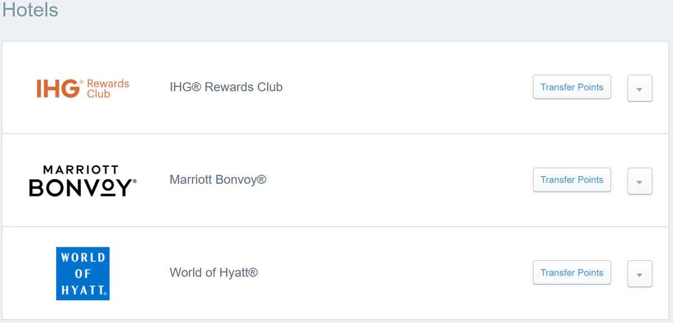673x323 pixels.
Task: Expand the Marriott Bonvoy dropdown arrow
Action: (640, 181)
